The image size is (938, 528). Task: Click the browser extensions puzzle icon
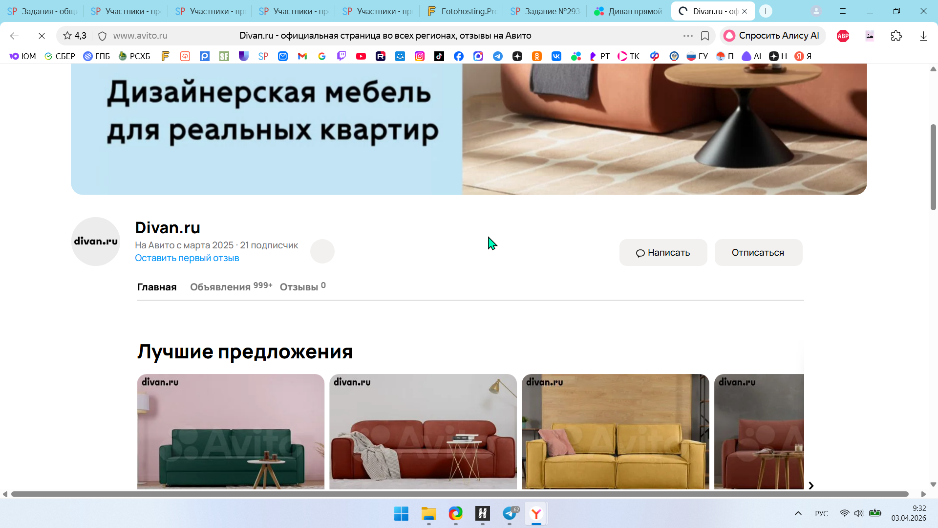point(896,36)
